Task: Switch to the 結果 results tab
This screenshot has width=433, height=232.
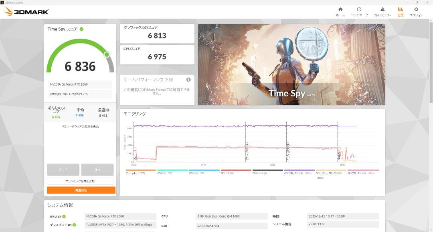Action: coord(401,11)
